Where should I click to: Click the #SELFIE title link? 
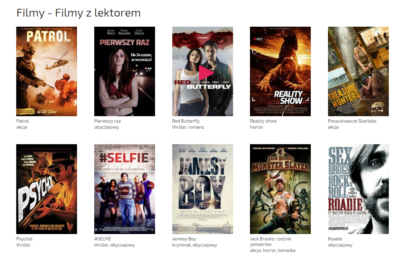point(103,239)
